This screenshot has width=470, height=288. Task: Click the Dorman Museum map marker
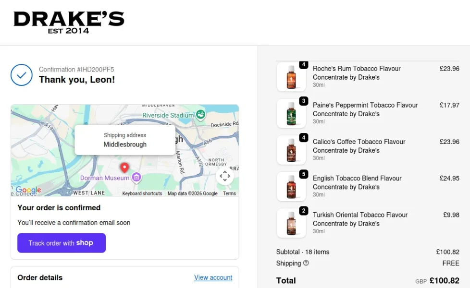(136, 177)
